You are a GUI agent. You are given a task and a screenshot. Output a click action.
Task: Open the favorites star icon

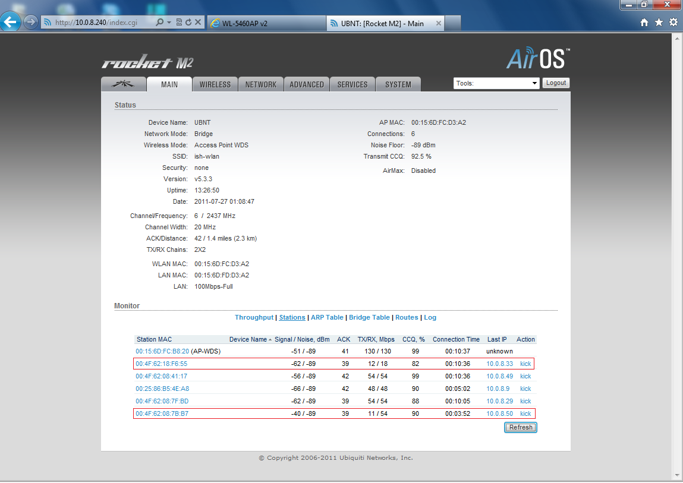click(659, 23)
